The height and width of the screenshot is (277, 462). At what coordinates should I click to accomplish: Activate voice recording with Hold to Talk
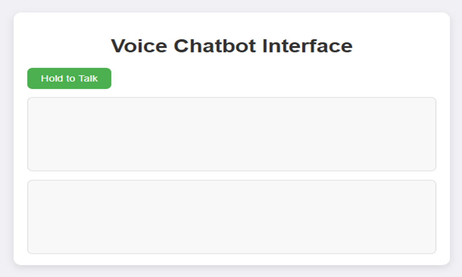pos(69,78)
